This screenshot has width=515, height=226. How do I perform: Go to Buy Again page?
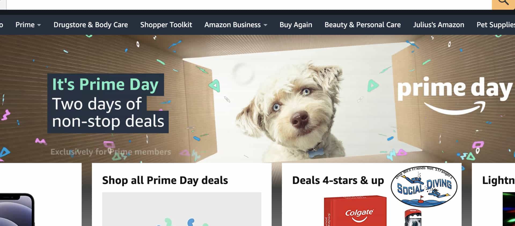(296, 25)
